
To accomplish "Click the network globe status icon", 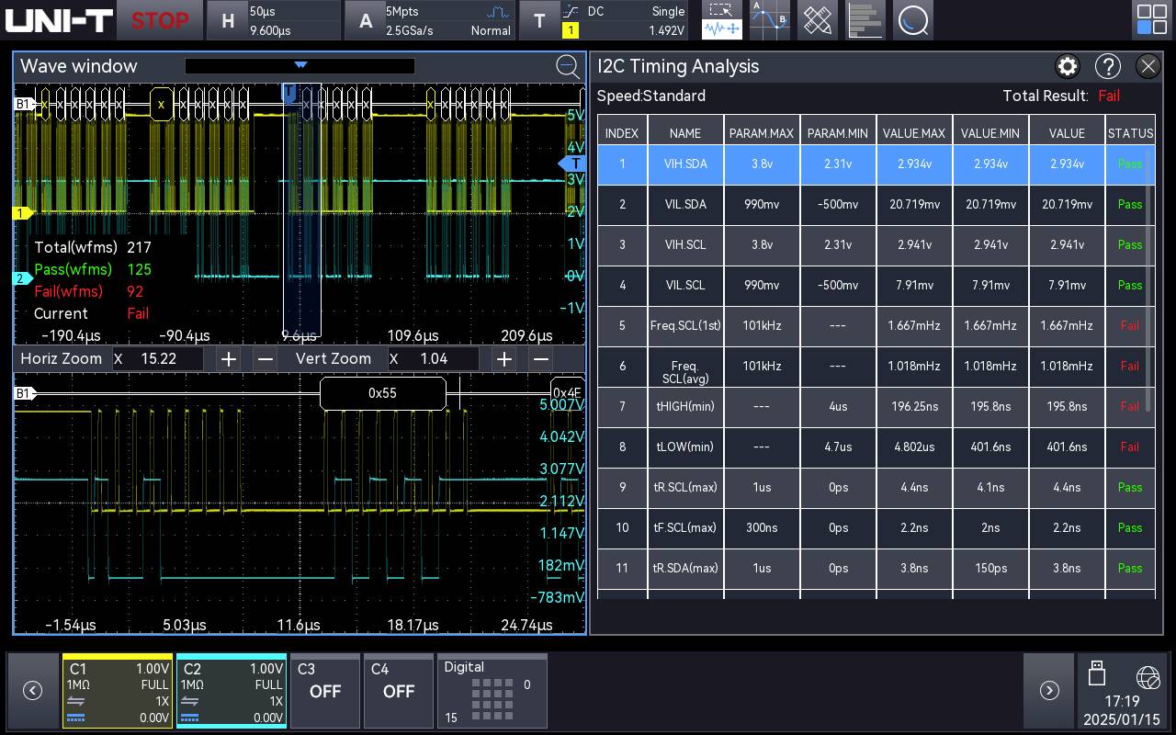I will [x=1148, y=677].
